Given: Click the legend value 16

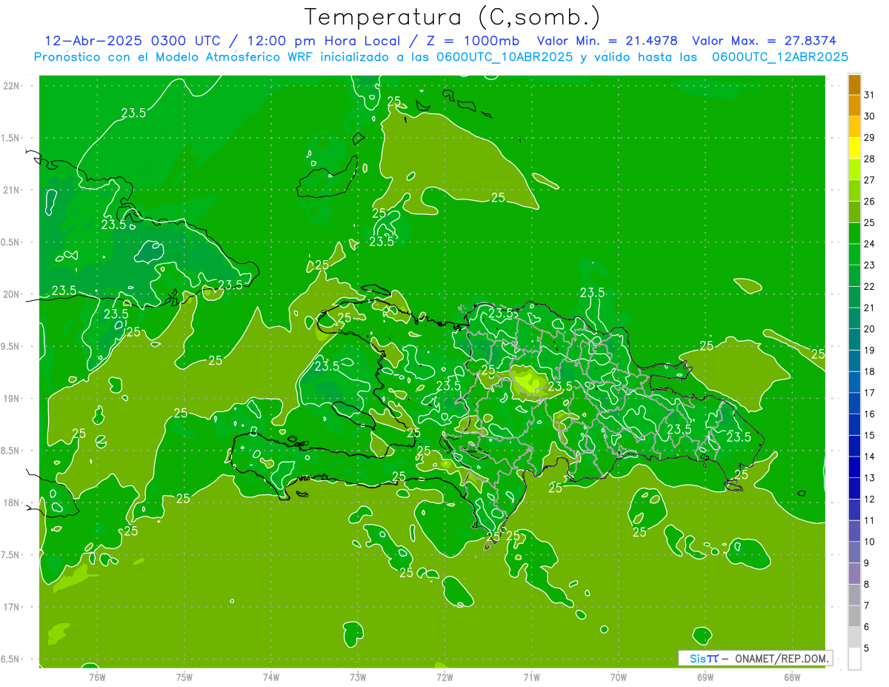Looking at the screenshot, I should (870, 414).
